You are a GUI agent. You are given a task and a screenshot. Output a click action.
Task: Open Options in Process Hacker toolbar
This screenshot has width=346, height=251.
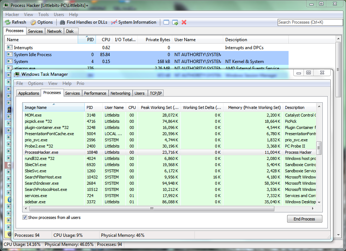click(41, 22)
